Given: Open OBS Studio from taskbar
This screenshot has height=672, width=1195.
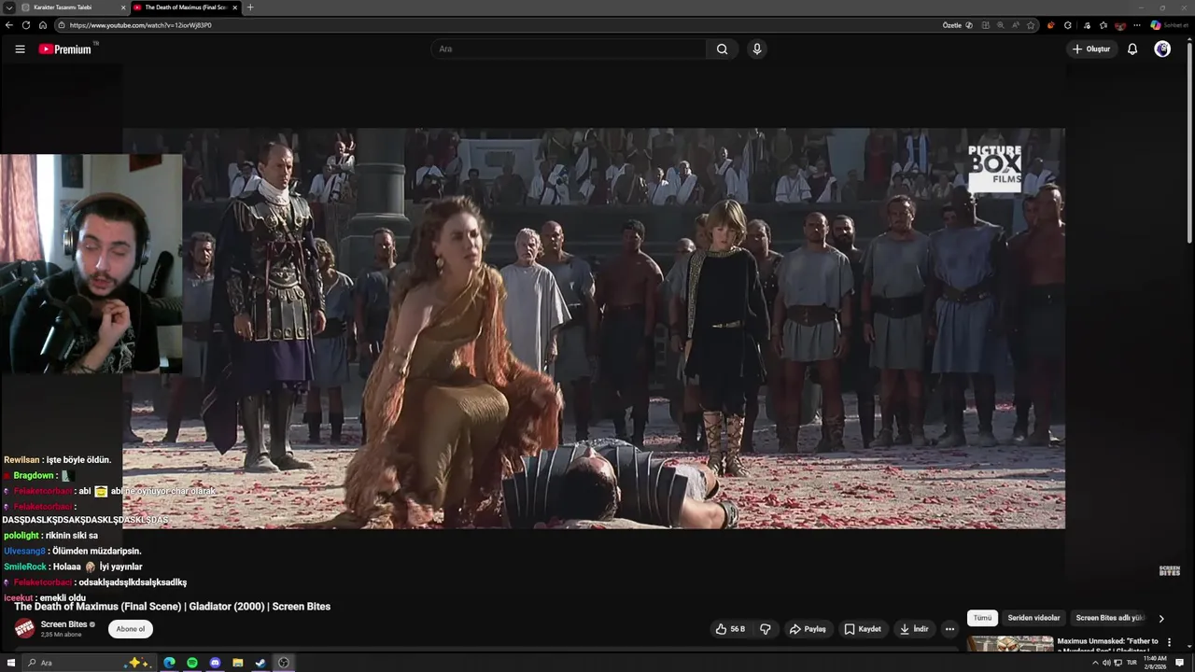Looking at the screenshot, I should (284, 663).
